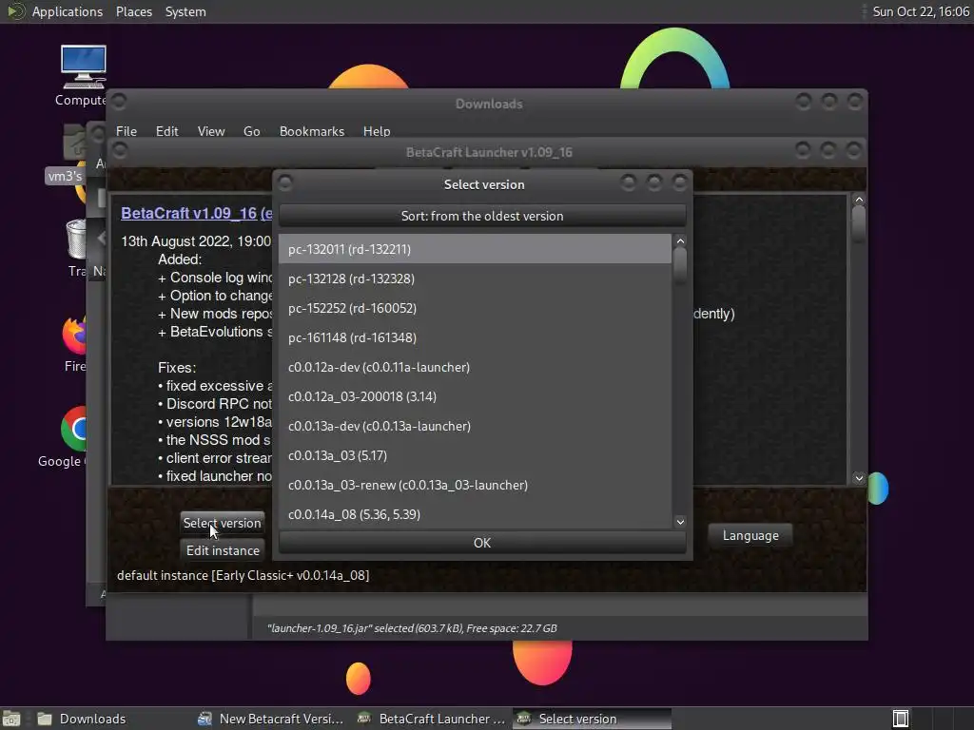Open the Places menu in top panel

pyautogui.click(x=133, y=11)
